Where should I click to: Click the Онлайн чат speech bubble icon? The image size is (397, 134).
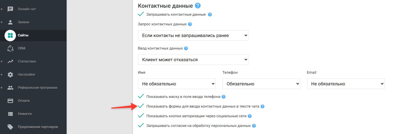tap(10, 9)
